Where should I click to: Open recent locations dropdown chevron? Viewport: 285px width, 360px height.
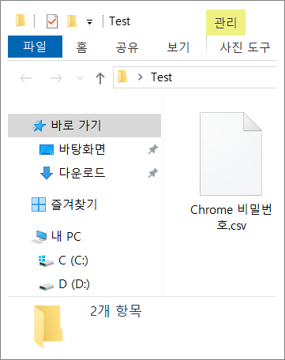point(80,78)
